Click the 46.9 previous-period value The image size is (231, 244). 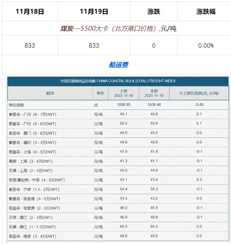pos(124,217)
